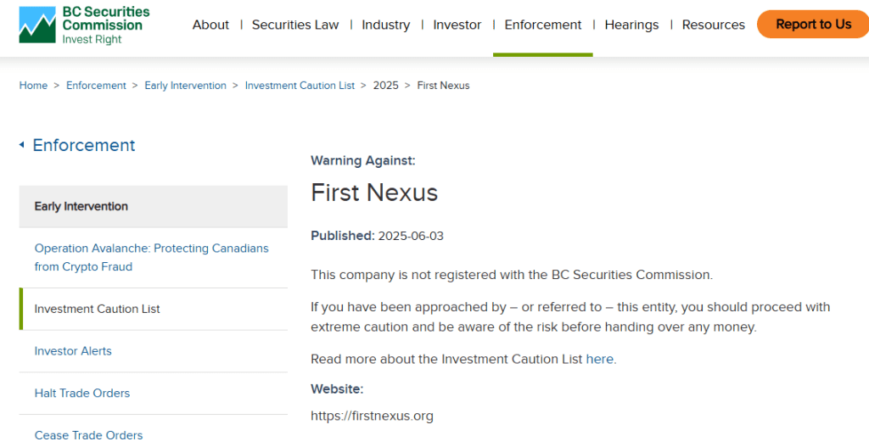Open the Enforcement breadcrumb link
This screenshot has width=869, height=447.
(97, 86)
